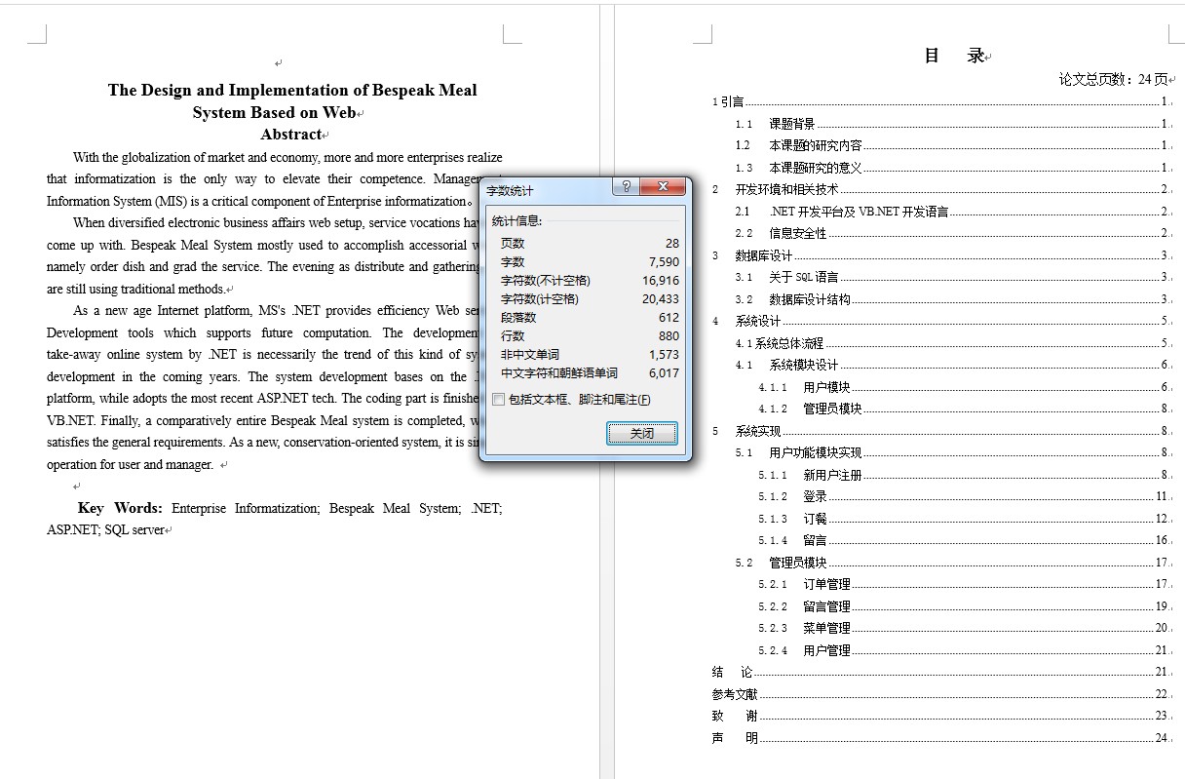Navigate to contents entry 致谢
This screenshot has width=1185, height=779.
tap(939, 716)
